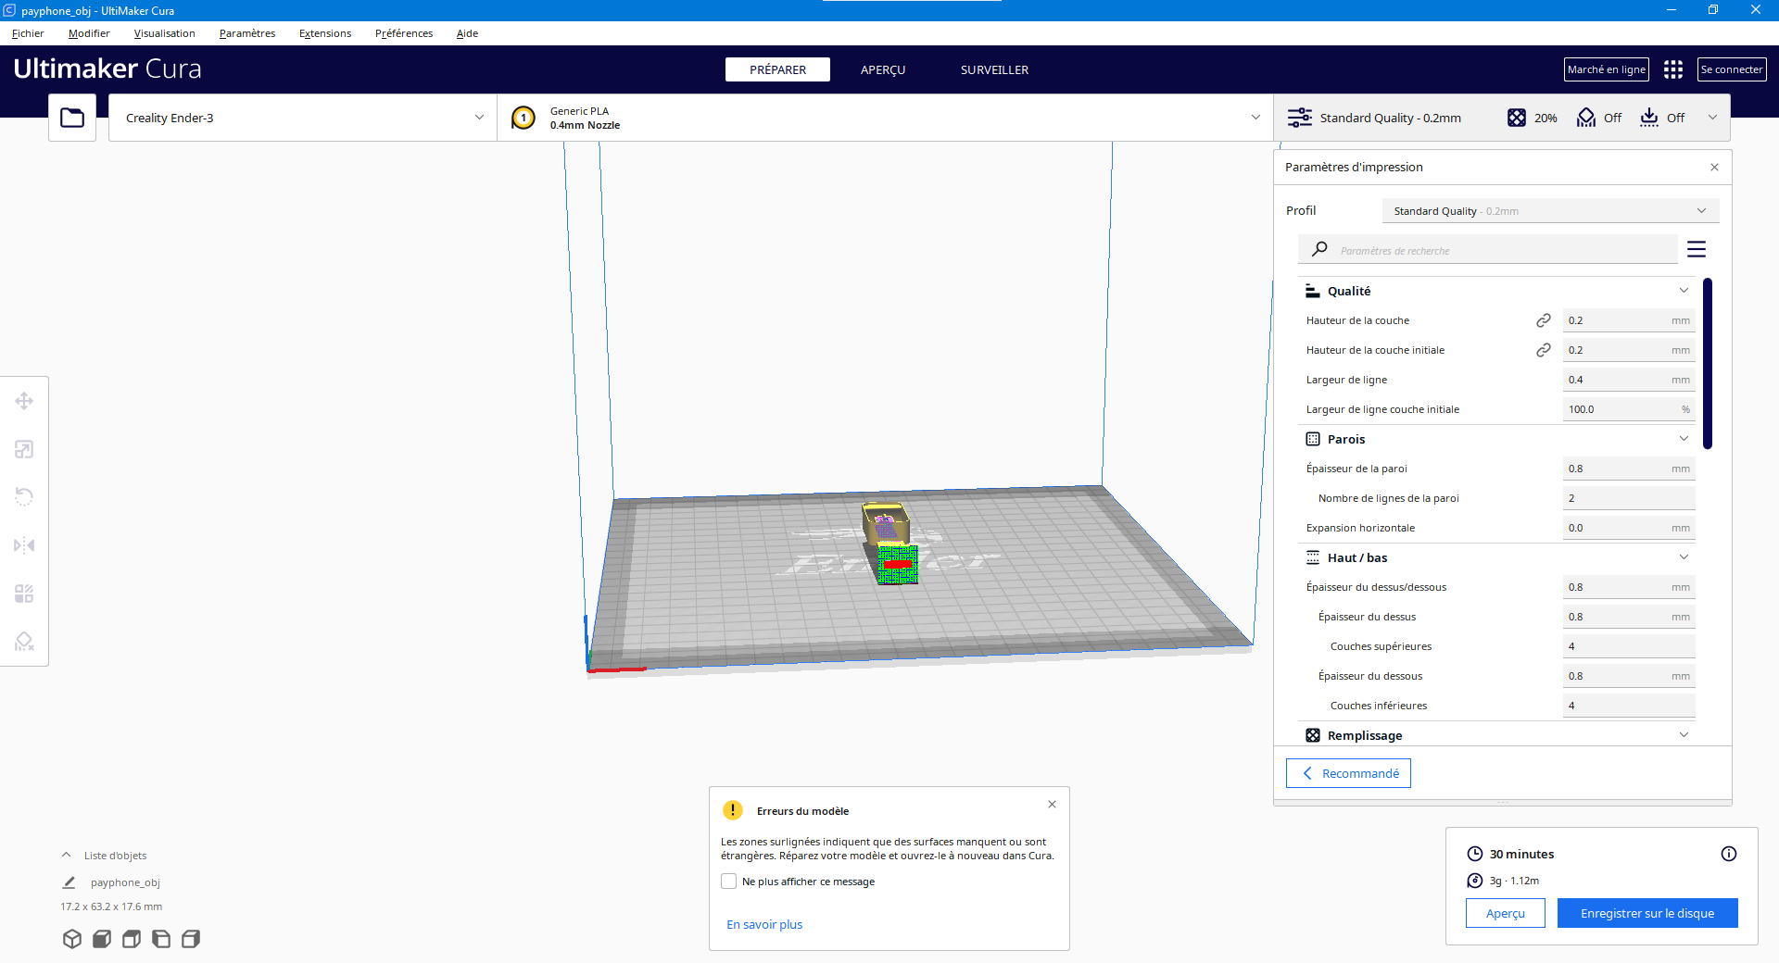The image size is (1779, 963).
Task: Open the Modifier menu
Action: (89, 33)
